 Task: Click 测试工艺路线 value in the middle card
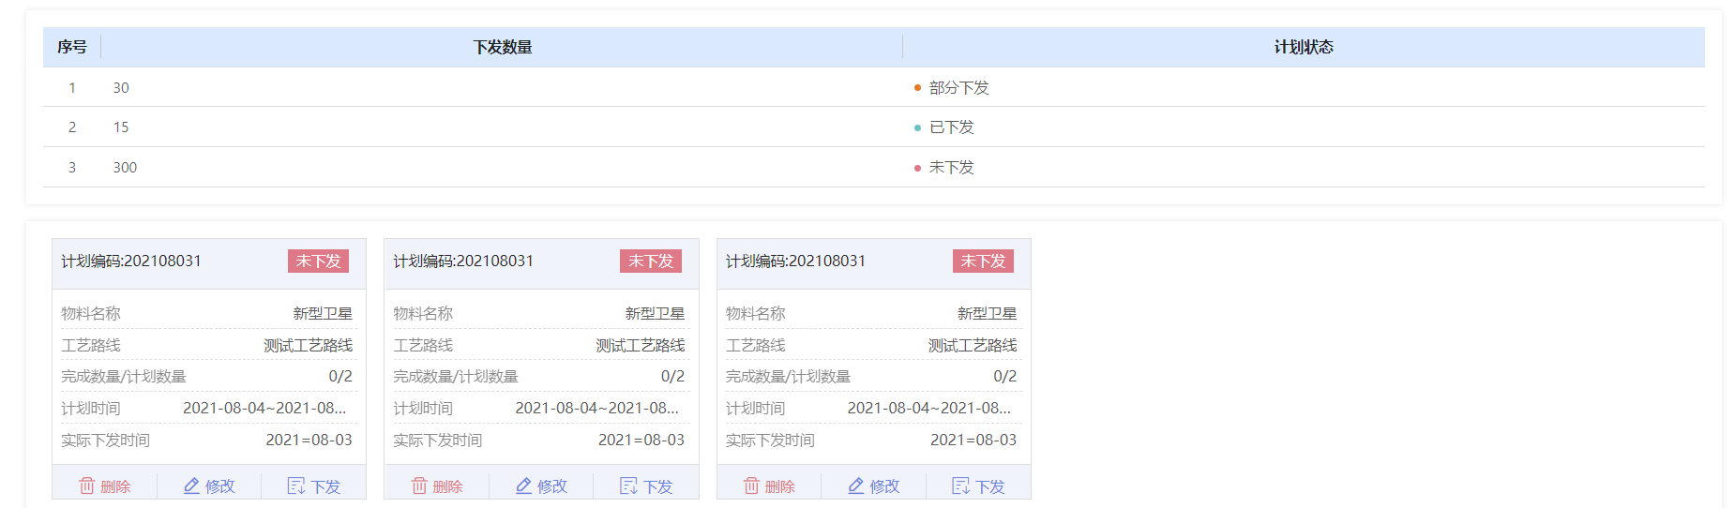[641, 345]
